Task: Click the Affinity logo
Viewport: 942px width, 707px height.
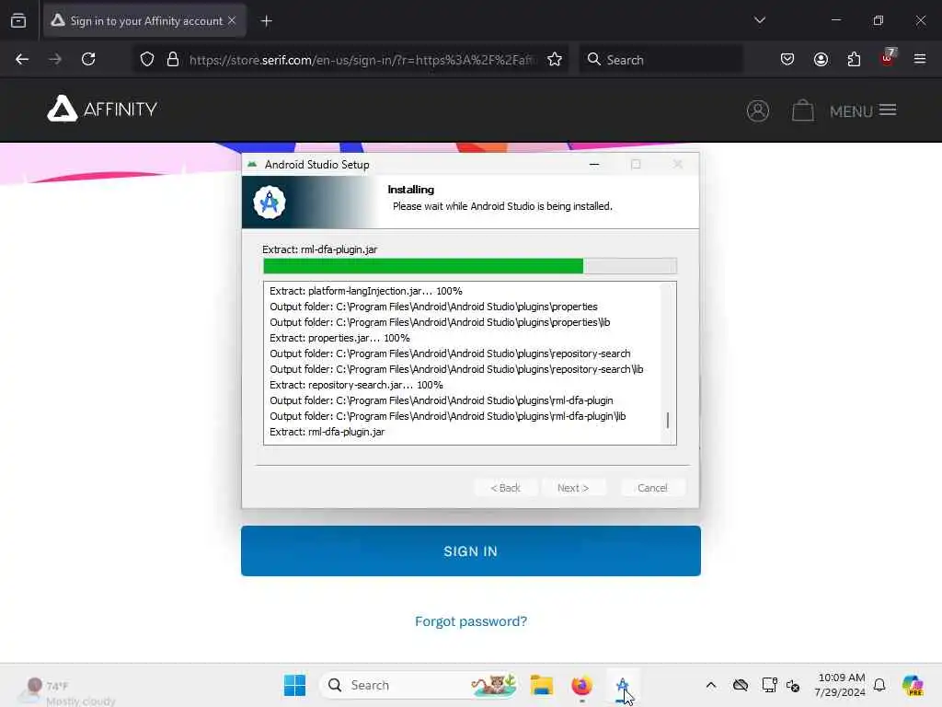Action: pyautogui.click(x=102, y=109)
